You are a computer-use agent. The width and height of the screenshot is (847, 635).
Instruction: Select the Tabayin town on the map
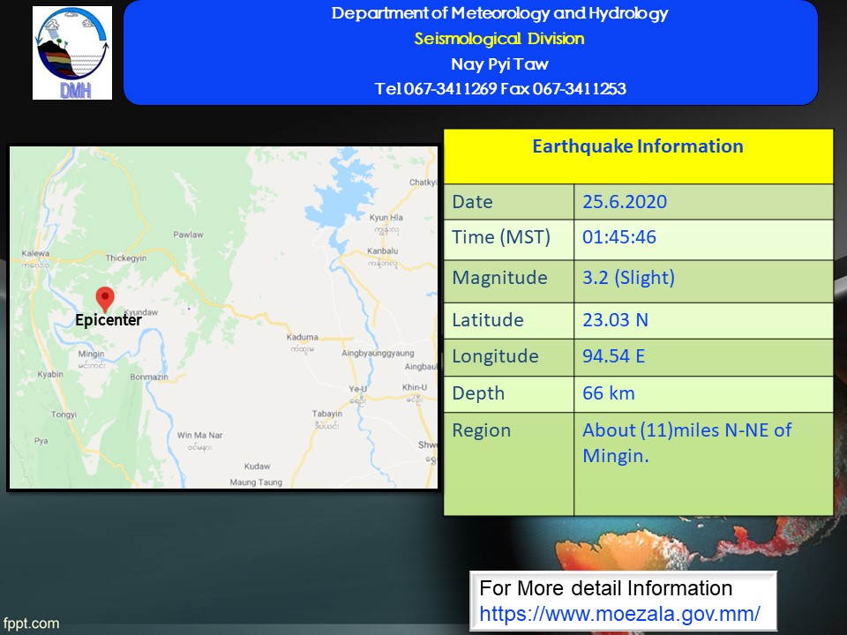(x=327, y=414)
